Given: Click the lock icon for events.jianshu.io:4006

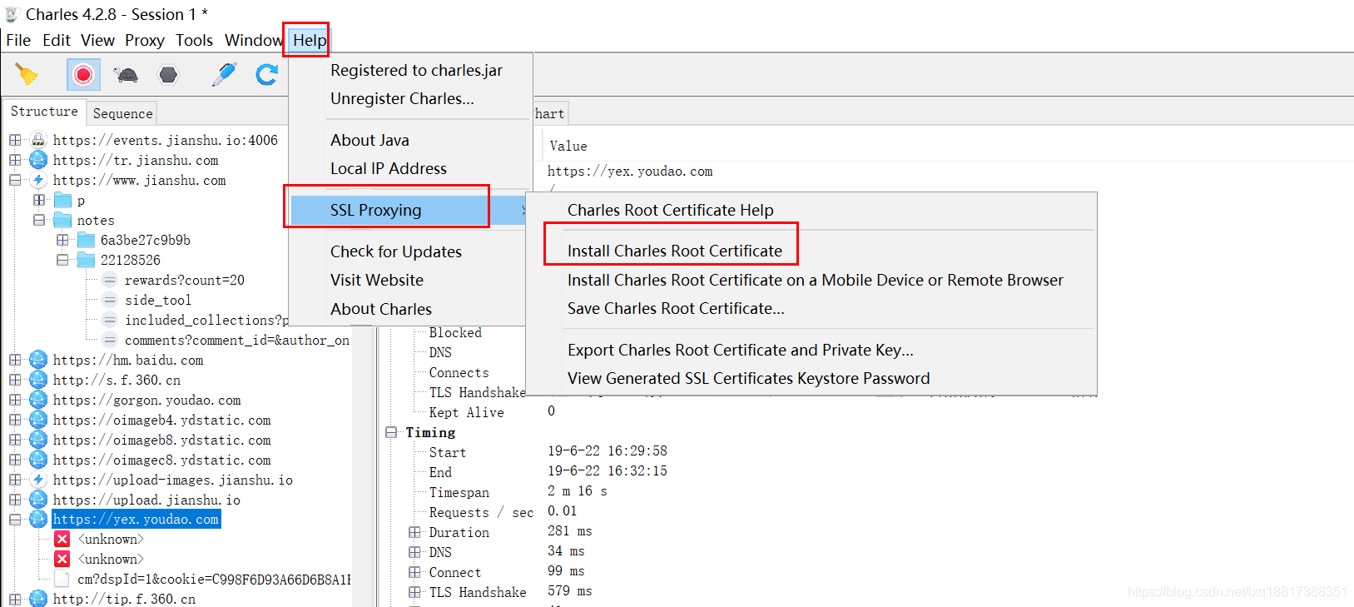Looking at the screenshot, I should [38, 140].
